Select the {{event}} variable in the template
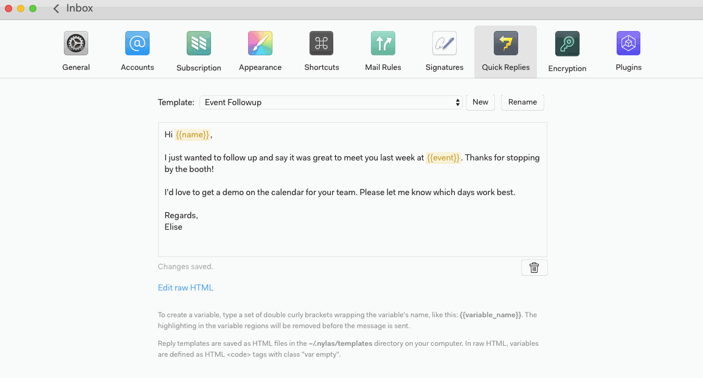 [x=443, y=157]
